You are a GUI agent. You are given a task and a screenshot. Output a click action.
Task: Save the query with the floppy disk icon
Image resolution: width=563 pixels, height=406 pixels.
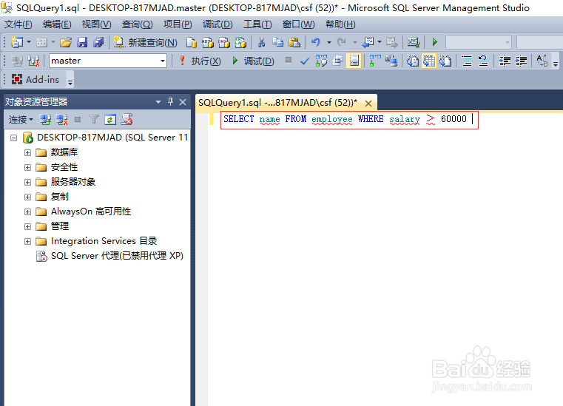pos(82,42)
